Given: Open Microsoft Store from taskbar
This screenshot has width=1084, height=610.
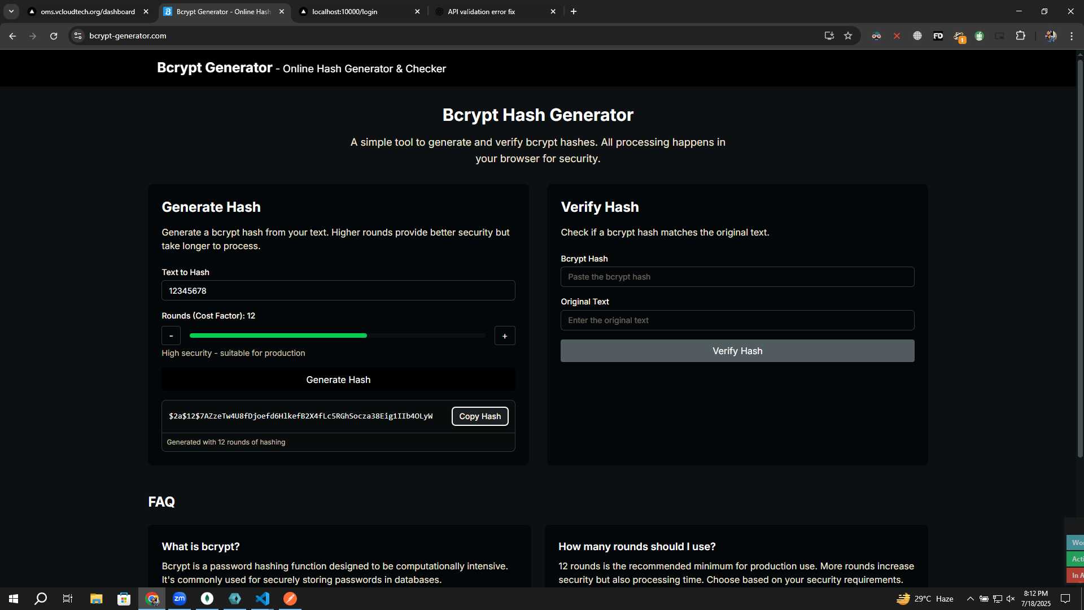Looking at the screenshot, I should [x=124, y=599].
